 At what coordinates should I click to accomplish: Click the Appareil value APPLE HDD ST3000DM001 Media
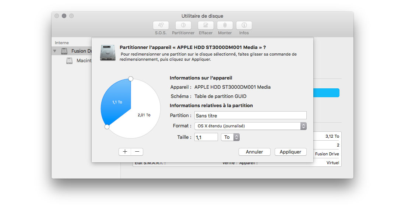(232, 87)
